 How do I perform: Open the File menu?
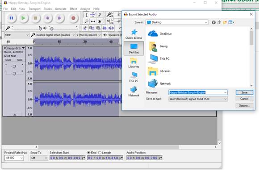pos(5,9)
